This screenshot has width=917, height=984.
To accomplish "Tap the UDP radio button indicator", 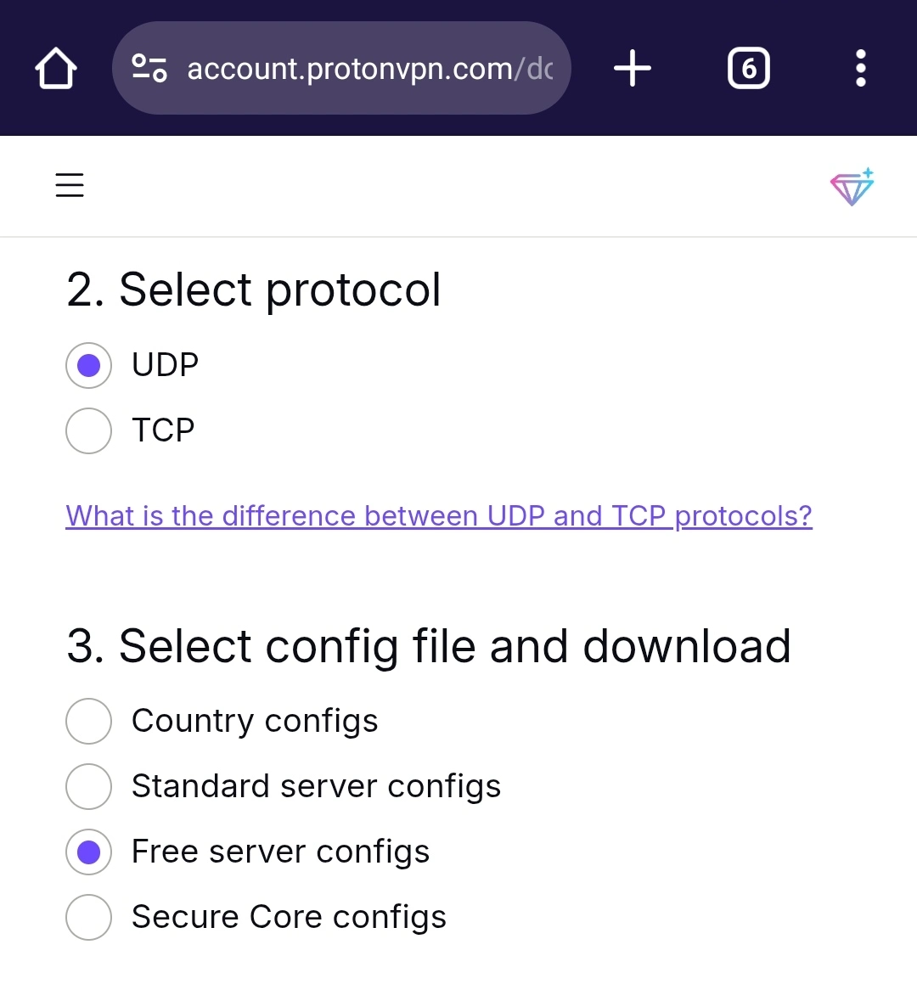I will click(x=88, y=365).
